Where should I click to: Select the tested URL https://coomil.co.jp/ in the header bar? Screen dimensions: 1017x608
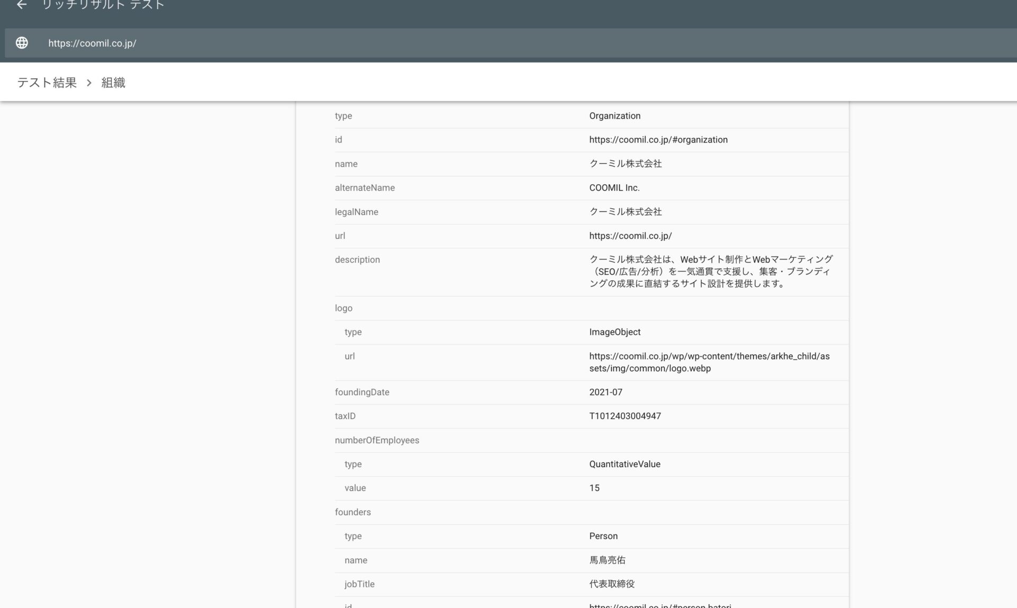pyautogui.click(x=92, y=43)
